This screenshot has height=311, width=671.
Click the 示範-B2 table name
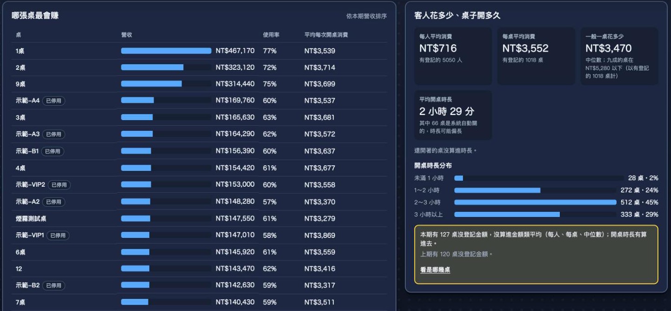[27, 285]
